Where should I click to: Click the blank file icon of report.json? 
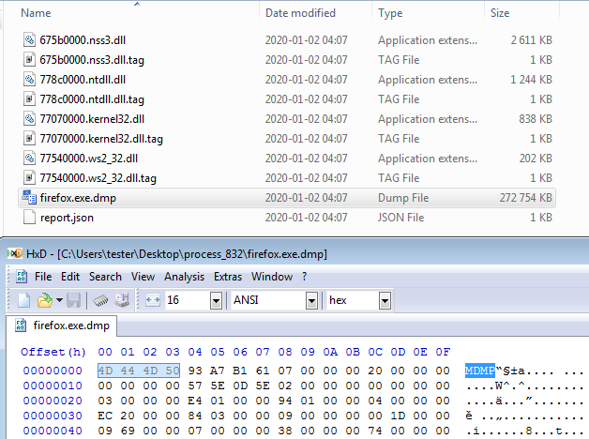pyautogui.click(x=29, y=217)
